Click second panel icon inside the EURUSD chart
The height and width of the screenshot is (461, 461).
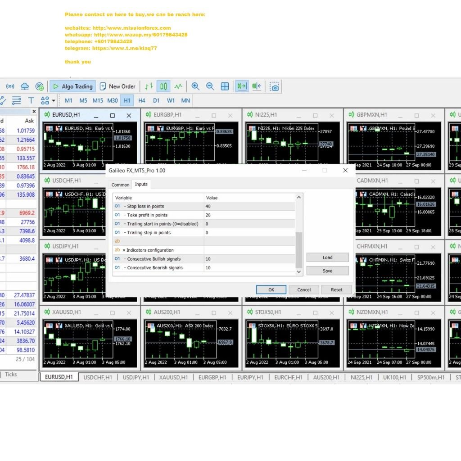59,128
